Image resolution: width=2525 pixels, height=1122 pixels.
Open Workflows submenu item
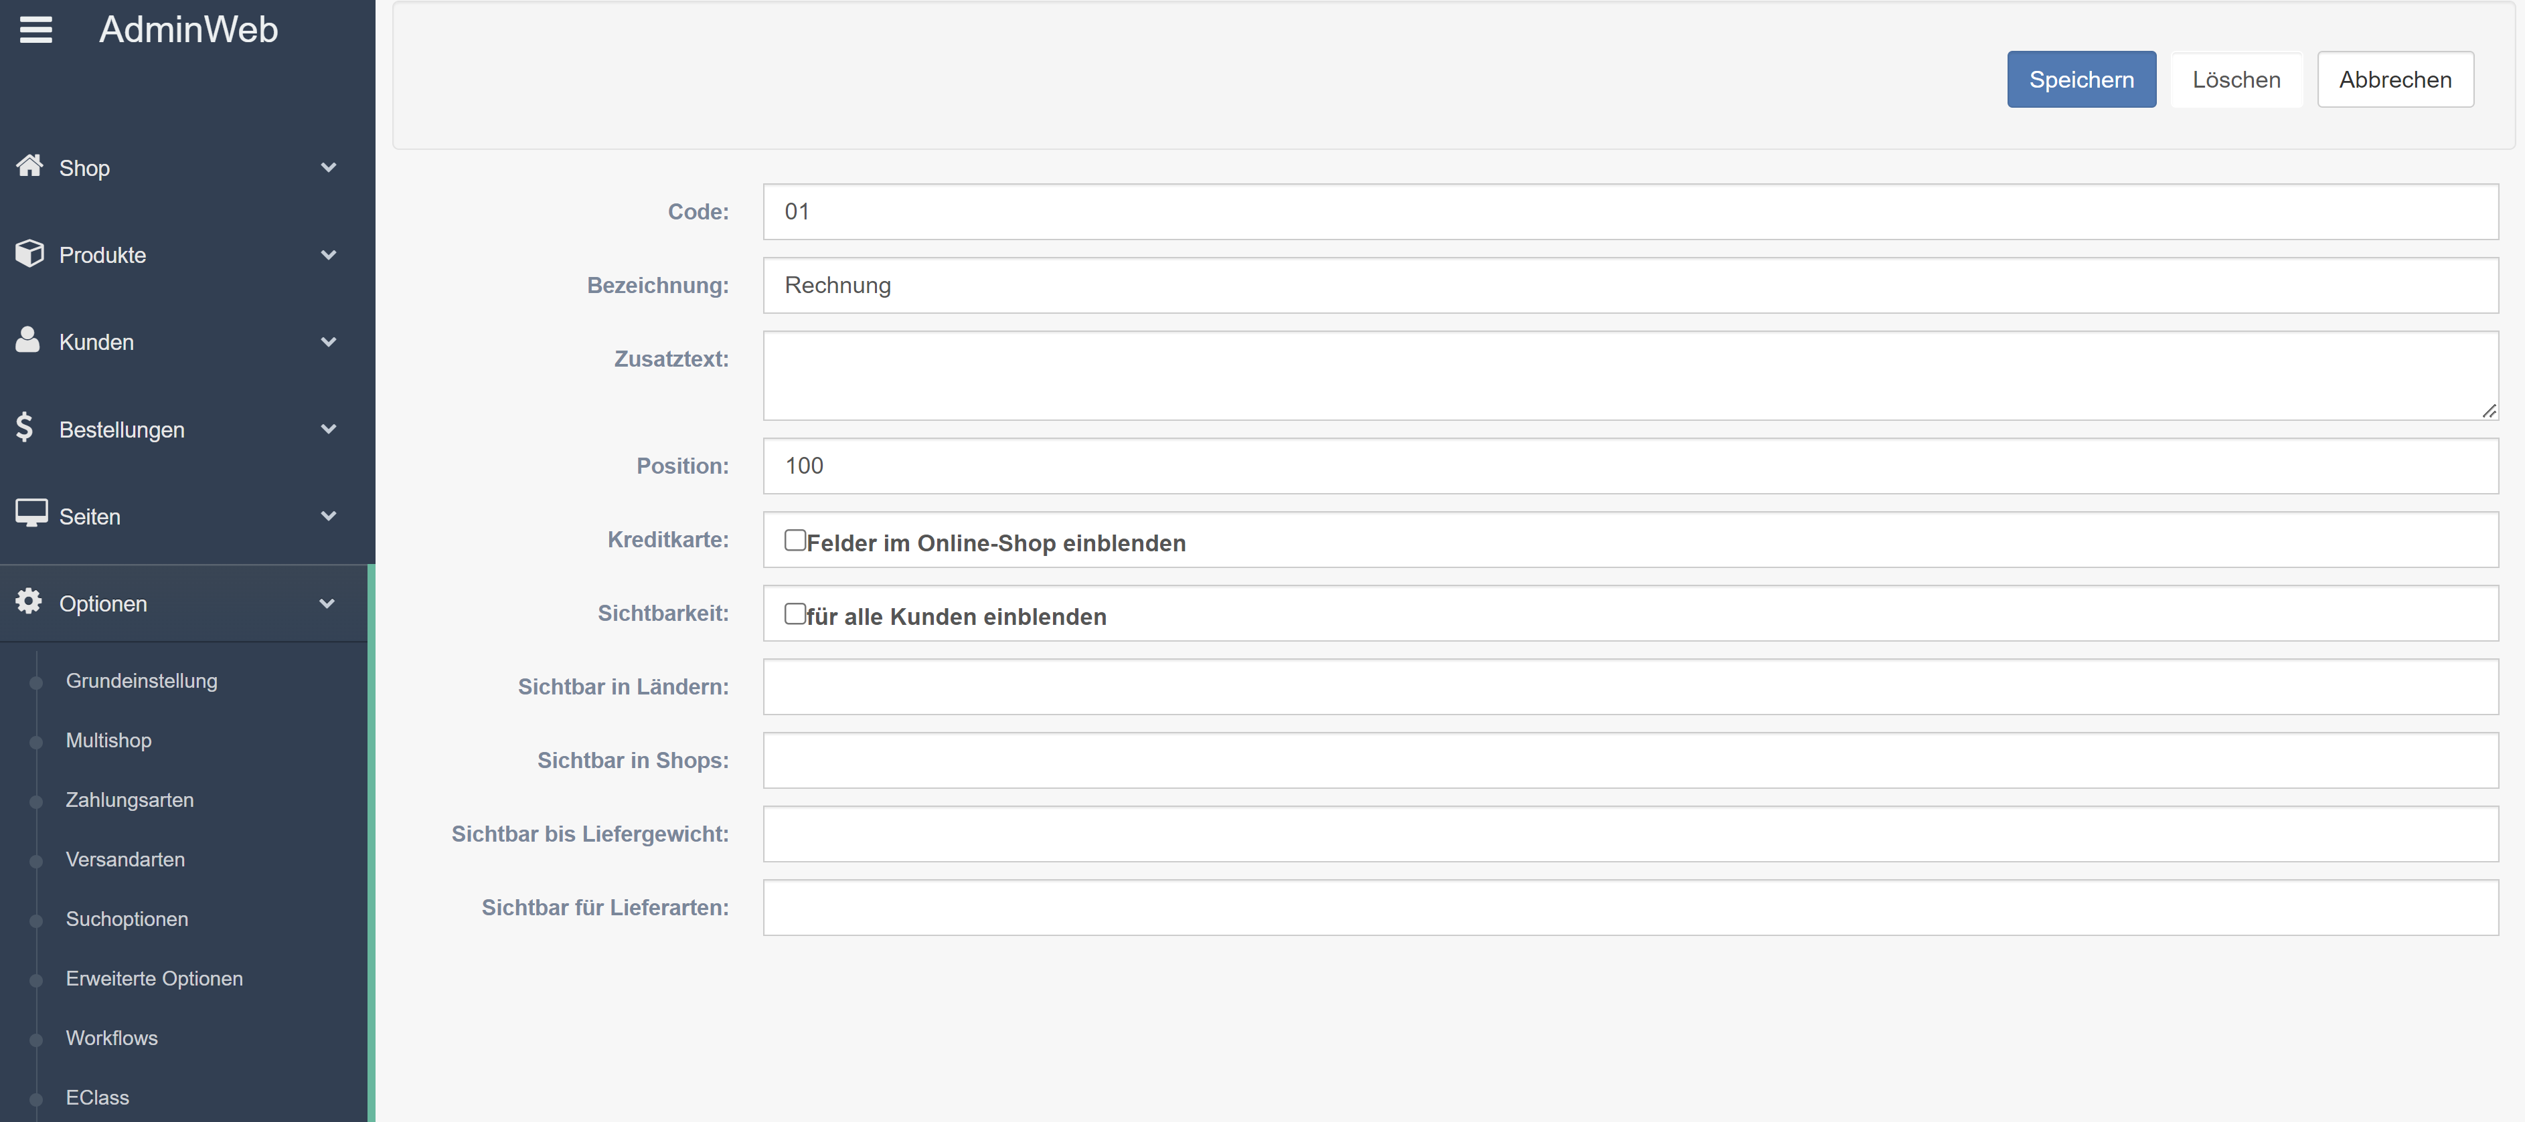(x=112, y=1039)
